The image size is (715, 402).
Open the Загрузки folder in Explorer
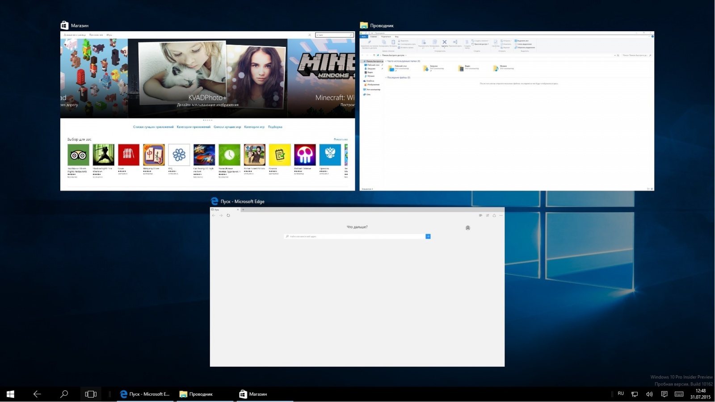pos(433,68)
